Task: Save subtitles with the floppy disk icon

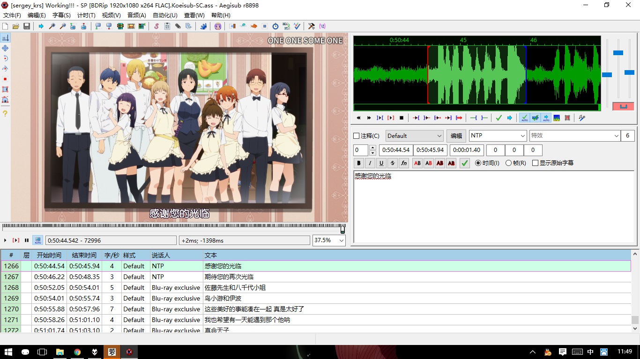Action: pos(27,26)
